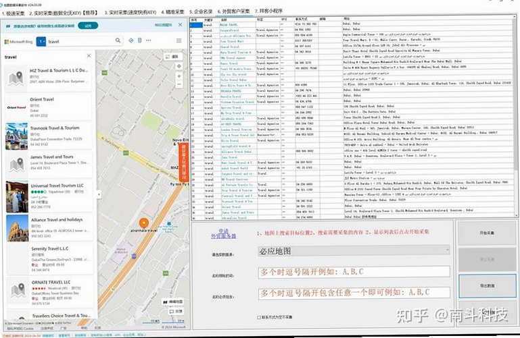Click Alliance Travel and holidays thumbnail
This screenshot has width=520, height=338.
pyautogui.click(x=18, y=228)
